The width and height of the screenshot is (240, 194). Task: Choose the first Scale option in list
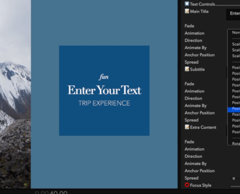tap(236, 44)
